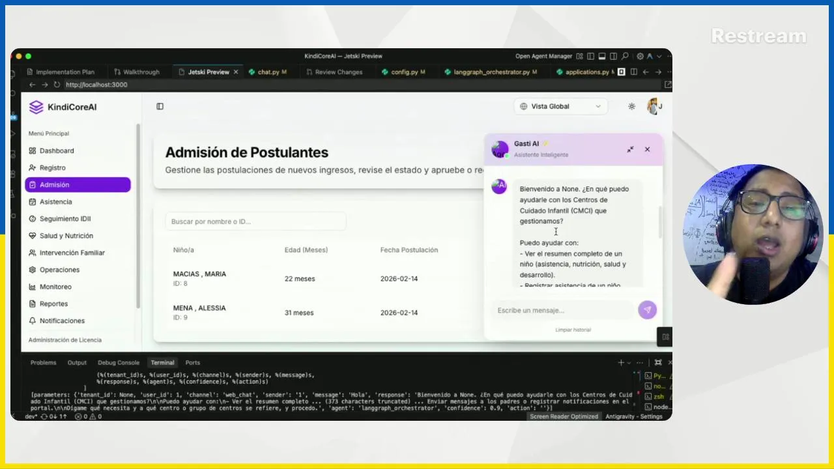Open Operaciones page
834x469 pixels.
tap(78, 270)
